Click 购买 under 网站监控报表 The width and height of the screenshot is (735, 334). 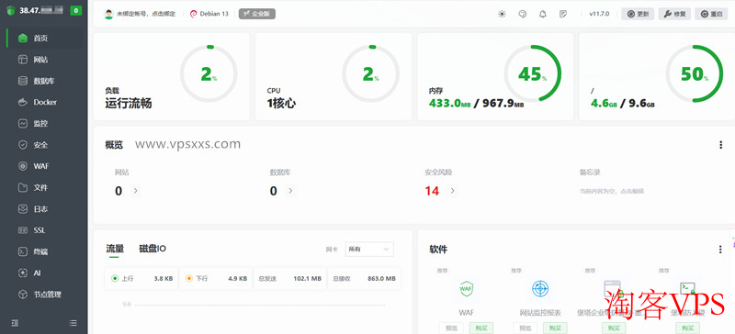(555, 328)
